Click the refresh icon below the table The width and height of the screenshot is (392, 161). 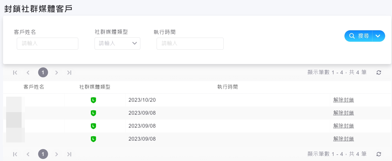coord(379,154)
